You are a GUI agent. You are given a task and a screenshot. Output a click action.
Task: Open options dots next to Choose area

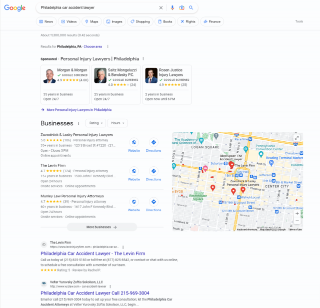tap(108, 46)
